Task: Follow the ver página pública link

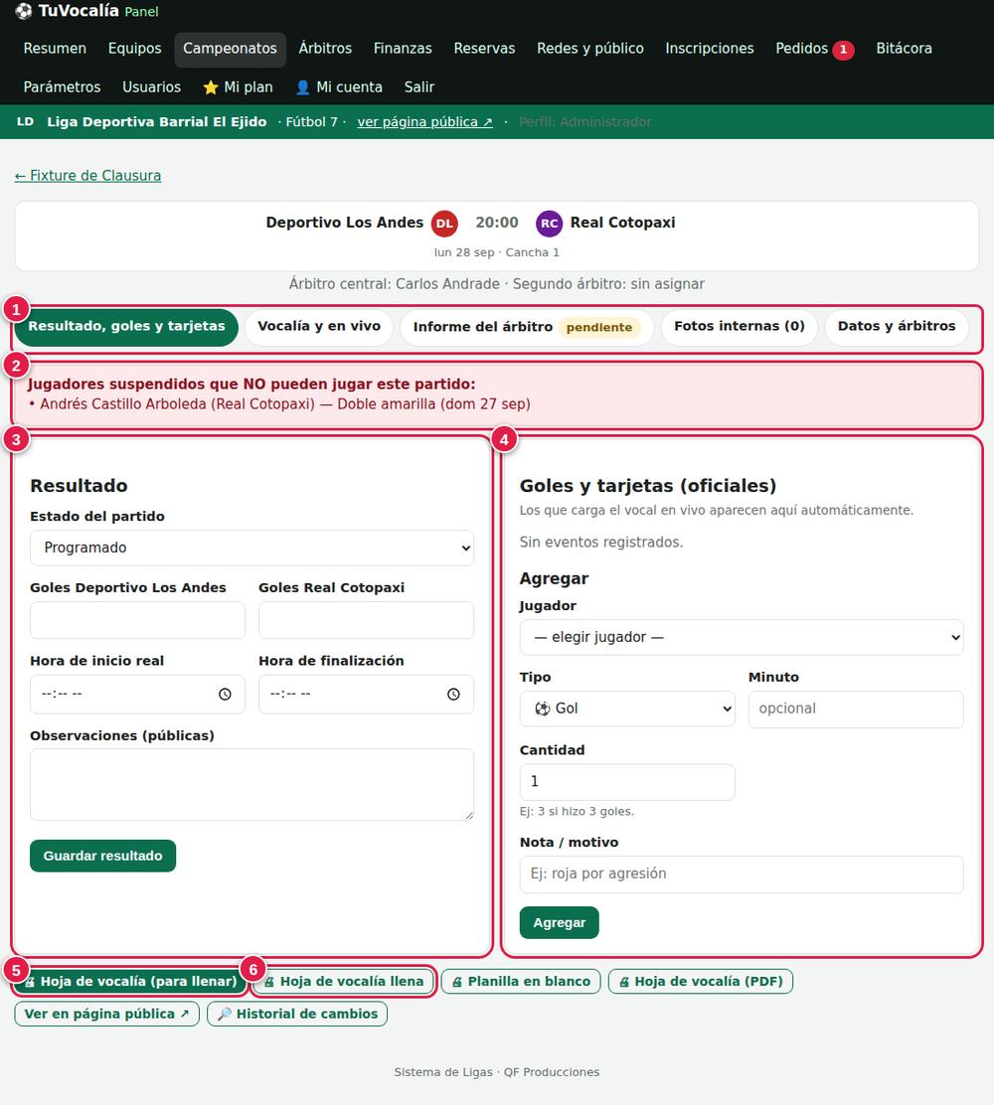Action: 425,122
